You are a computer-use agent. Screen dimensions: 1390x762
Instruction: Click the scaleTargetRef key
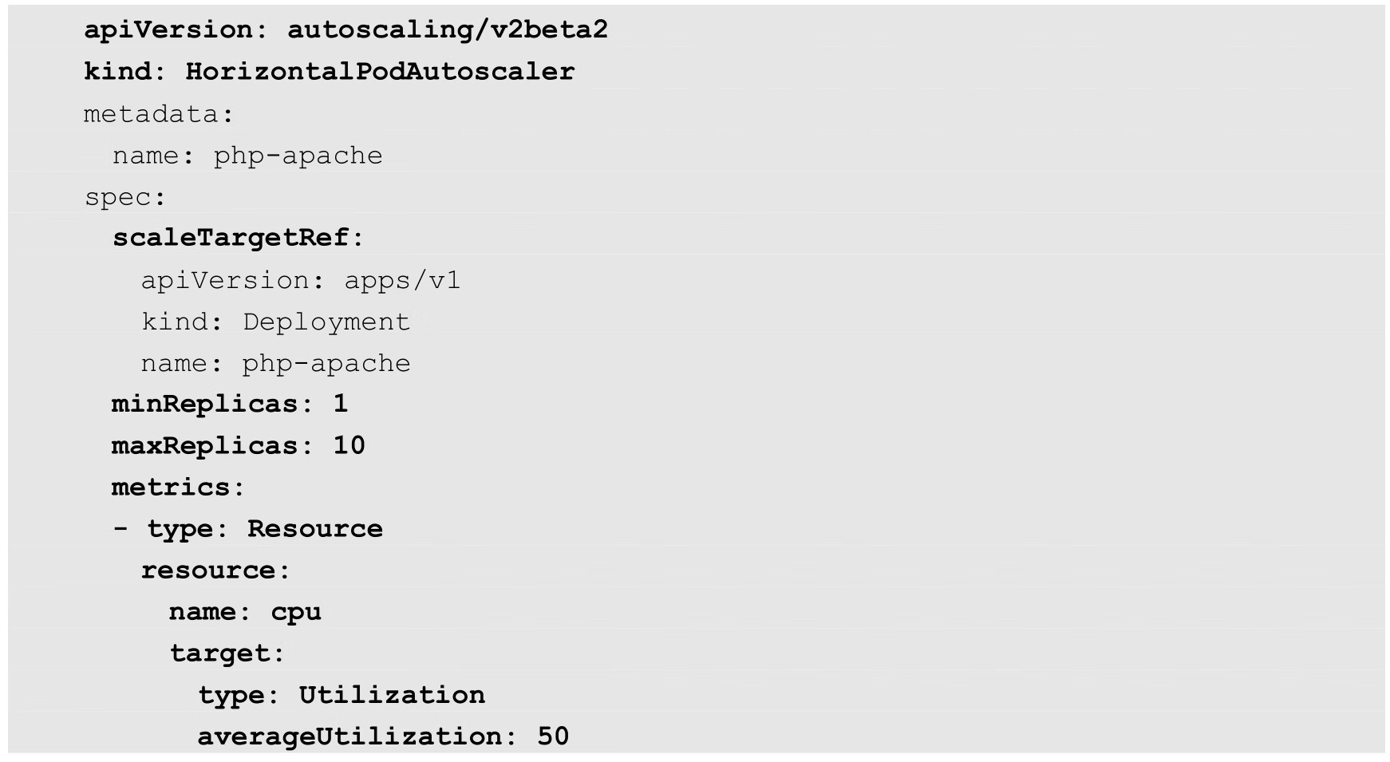click(x=231, y=238)
